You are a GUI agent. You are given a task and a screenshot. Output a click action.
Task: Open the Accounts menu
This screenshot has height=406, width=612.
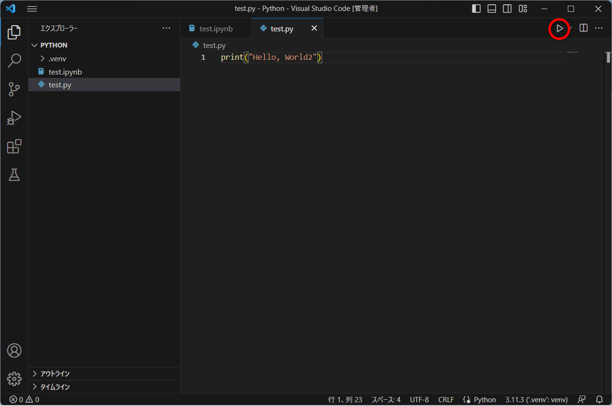tap(14, 350)
